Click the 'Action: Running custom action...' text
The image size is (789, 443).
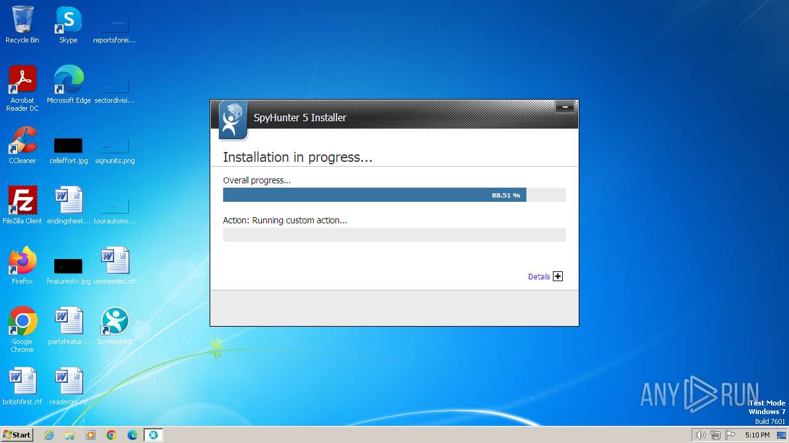285,220
